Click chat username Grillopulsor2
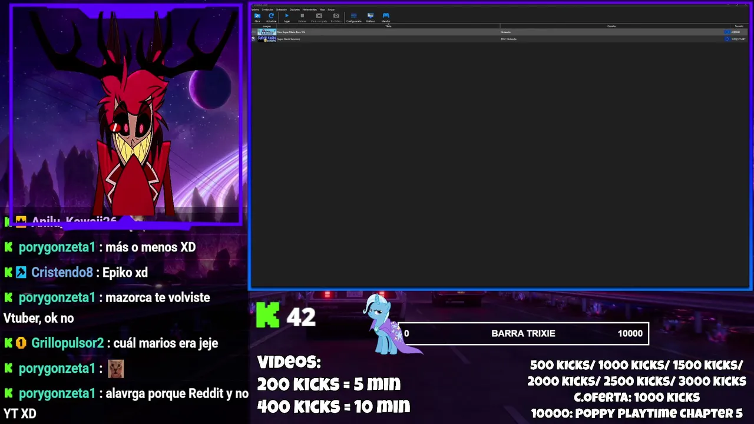Screen dimensions: 754x424 pos(67,343)
